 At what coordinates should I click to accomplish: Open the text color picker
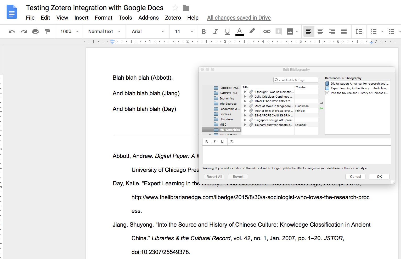tap(239, 32)
